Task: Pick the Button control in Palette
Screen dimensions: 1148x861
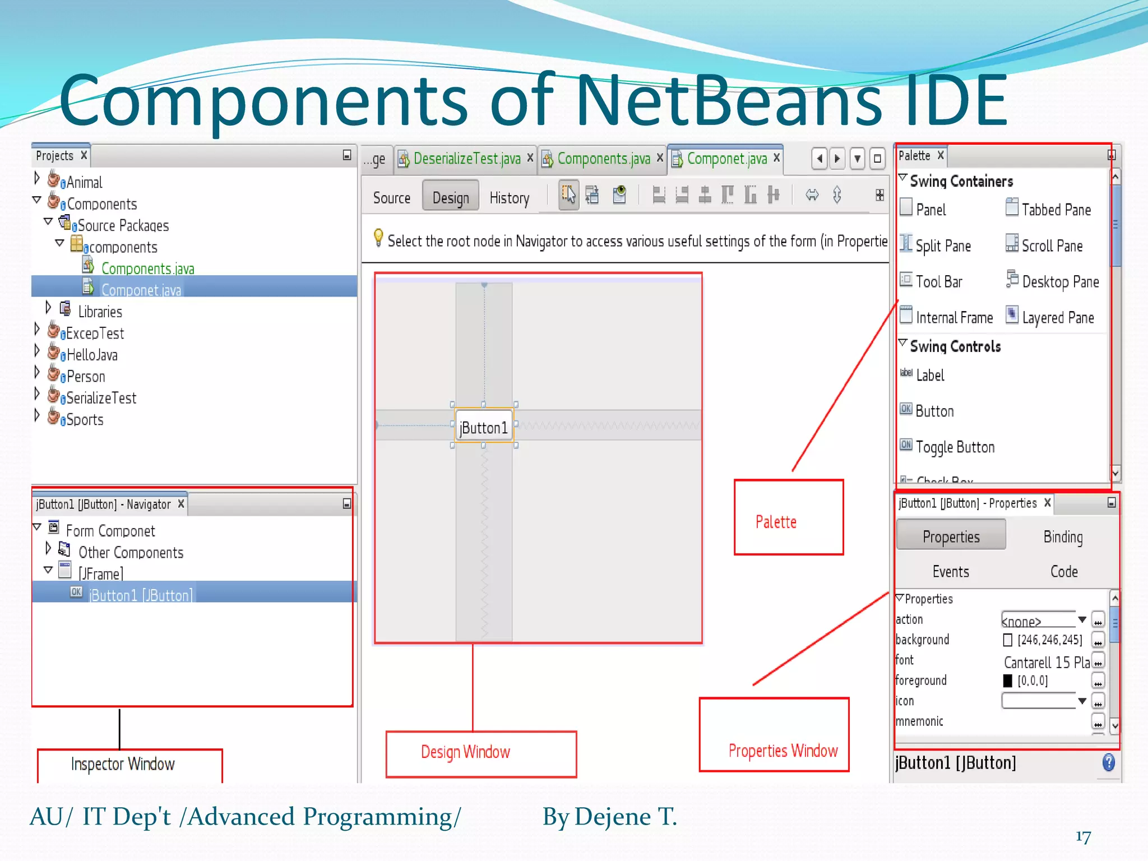Action: pos(927,411)
